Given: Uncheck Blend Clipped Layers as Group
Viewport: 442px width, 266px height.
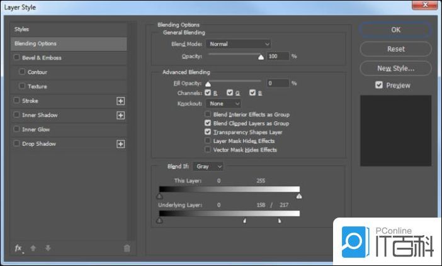Looking at the screenshot, I should click(x=208, y=123).
